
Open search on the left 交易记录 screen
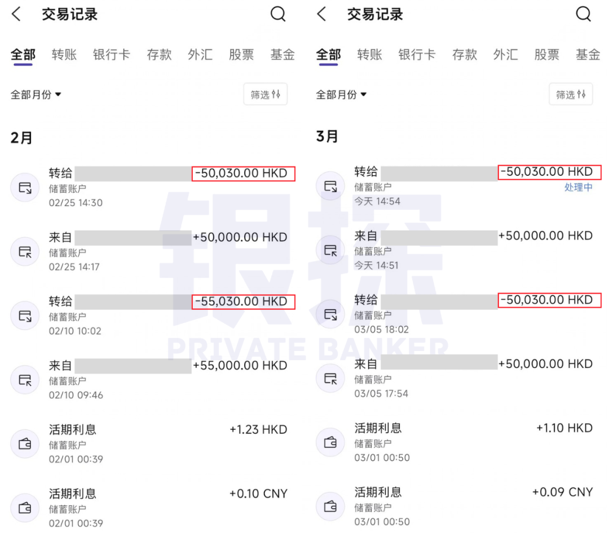coord(278,14)
